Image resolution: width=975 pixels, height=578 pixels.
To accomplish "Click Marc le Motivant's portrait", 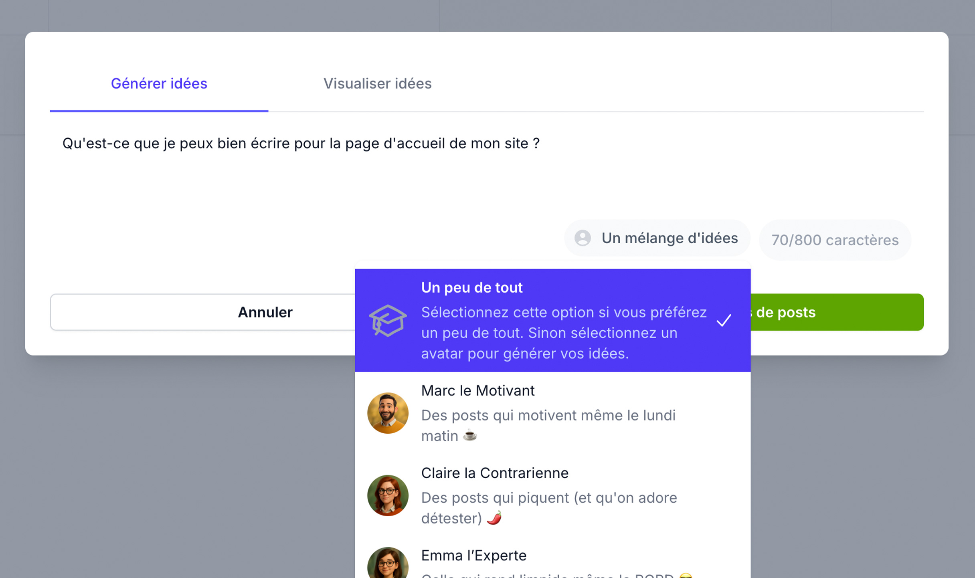I will tap(388, 413).
